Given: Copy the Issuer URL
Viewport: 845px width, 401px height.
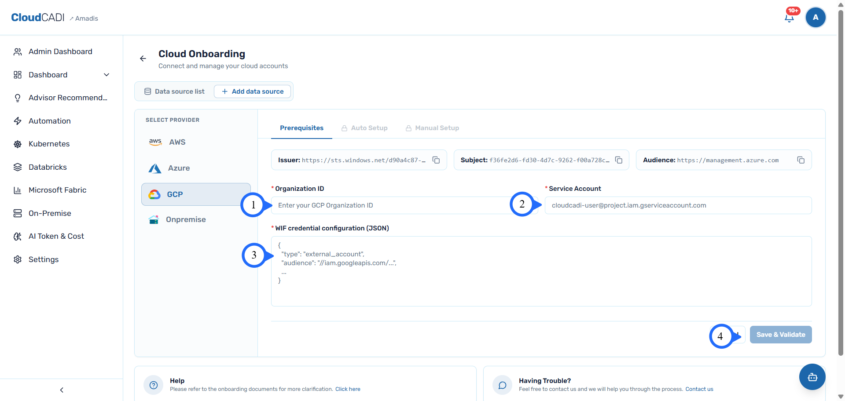Looking at the screenshot, I should tap(436, 160).
